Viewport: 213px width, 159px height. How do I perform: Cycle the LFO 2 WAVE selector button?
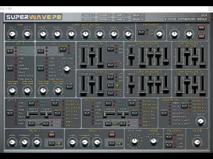point(87,114)
